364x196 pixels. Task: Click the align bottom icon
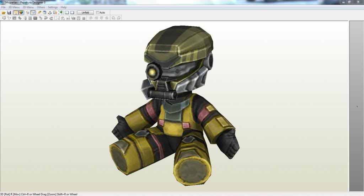tap(107, 18)
